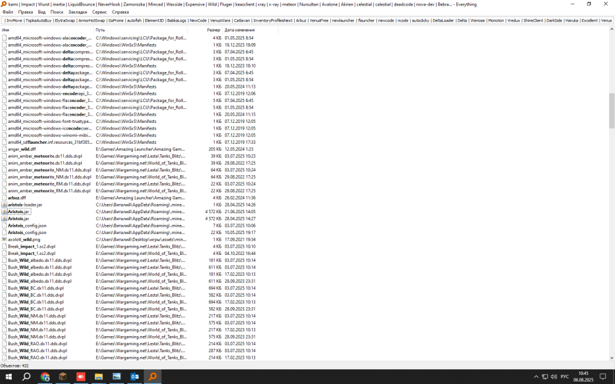Click the network icon in system tray
The height and width of the screenshot is (384, 615).
pos(545,377)
